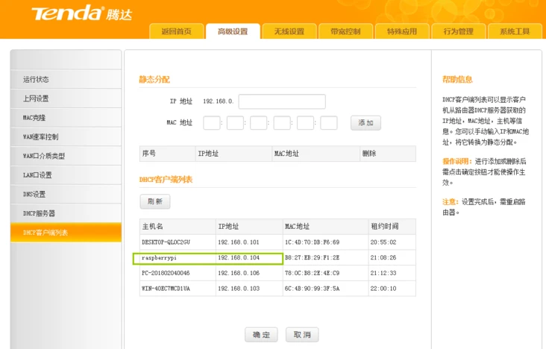Select hostname DESKTOP-QLOC2GU

[x=166, y=242]
